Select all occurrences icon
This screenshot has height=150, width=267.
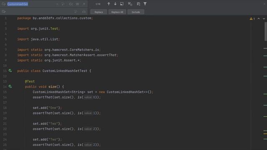pyautogui.click(x=139, y=4)
